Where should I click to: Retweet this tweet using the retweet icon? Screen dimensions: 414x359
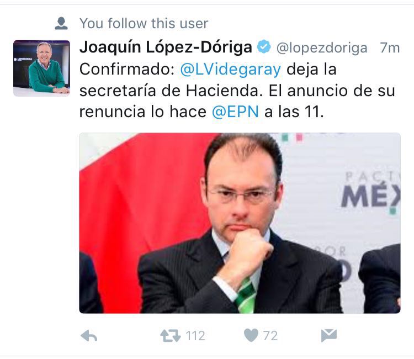pos(171,336)
